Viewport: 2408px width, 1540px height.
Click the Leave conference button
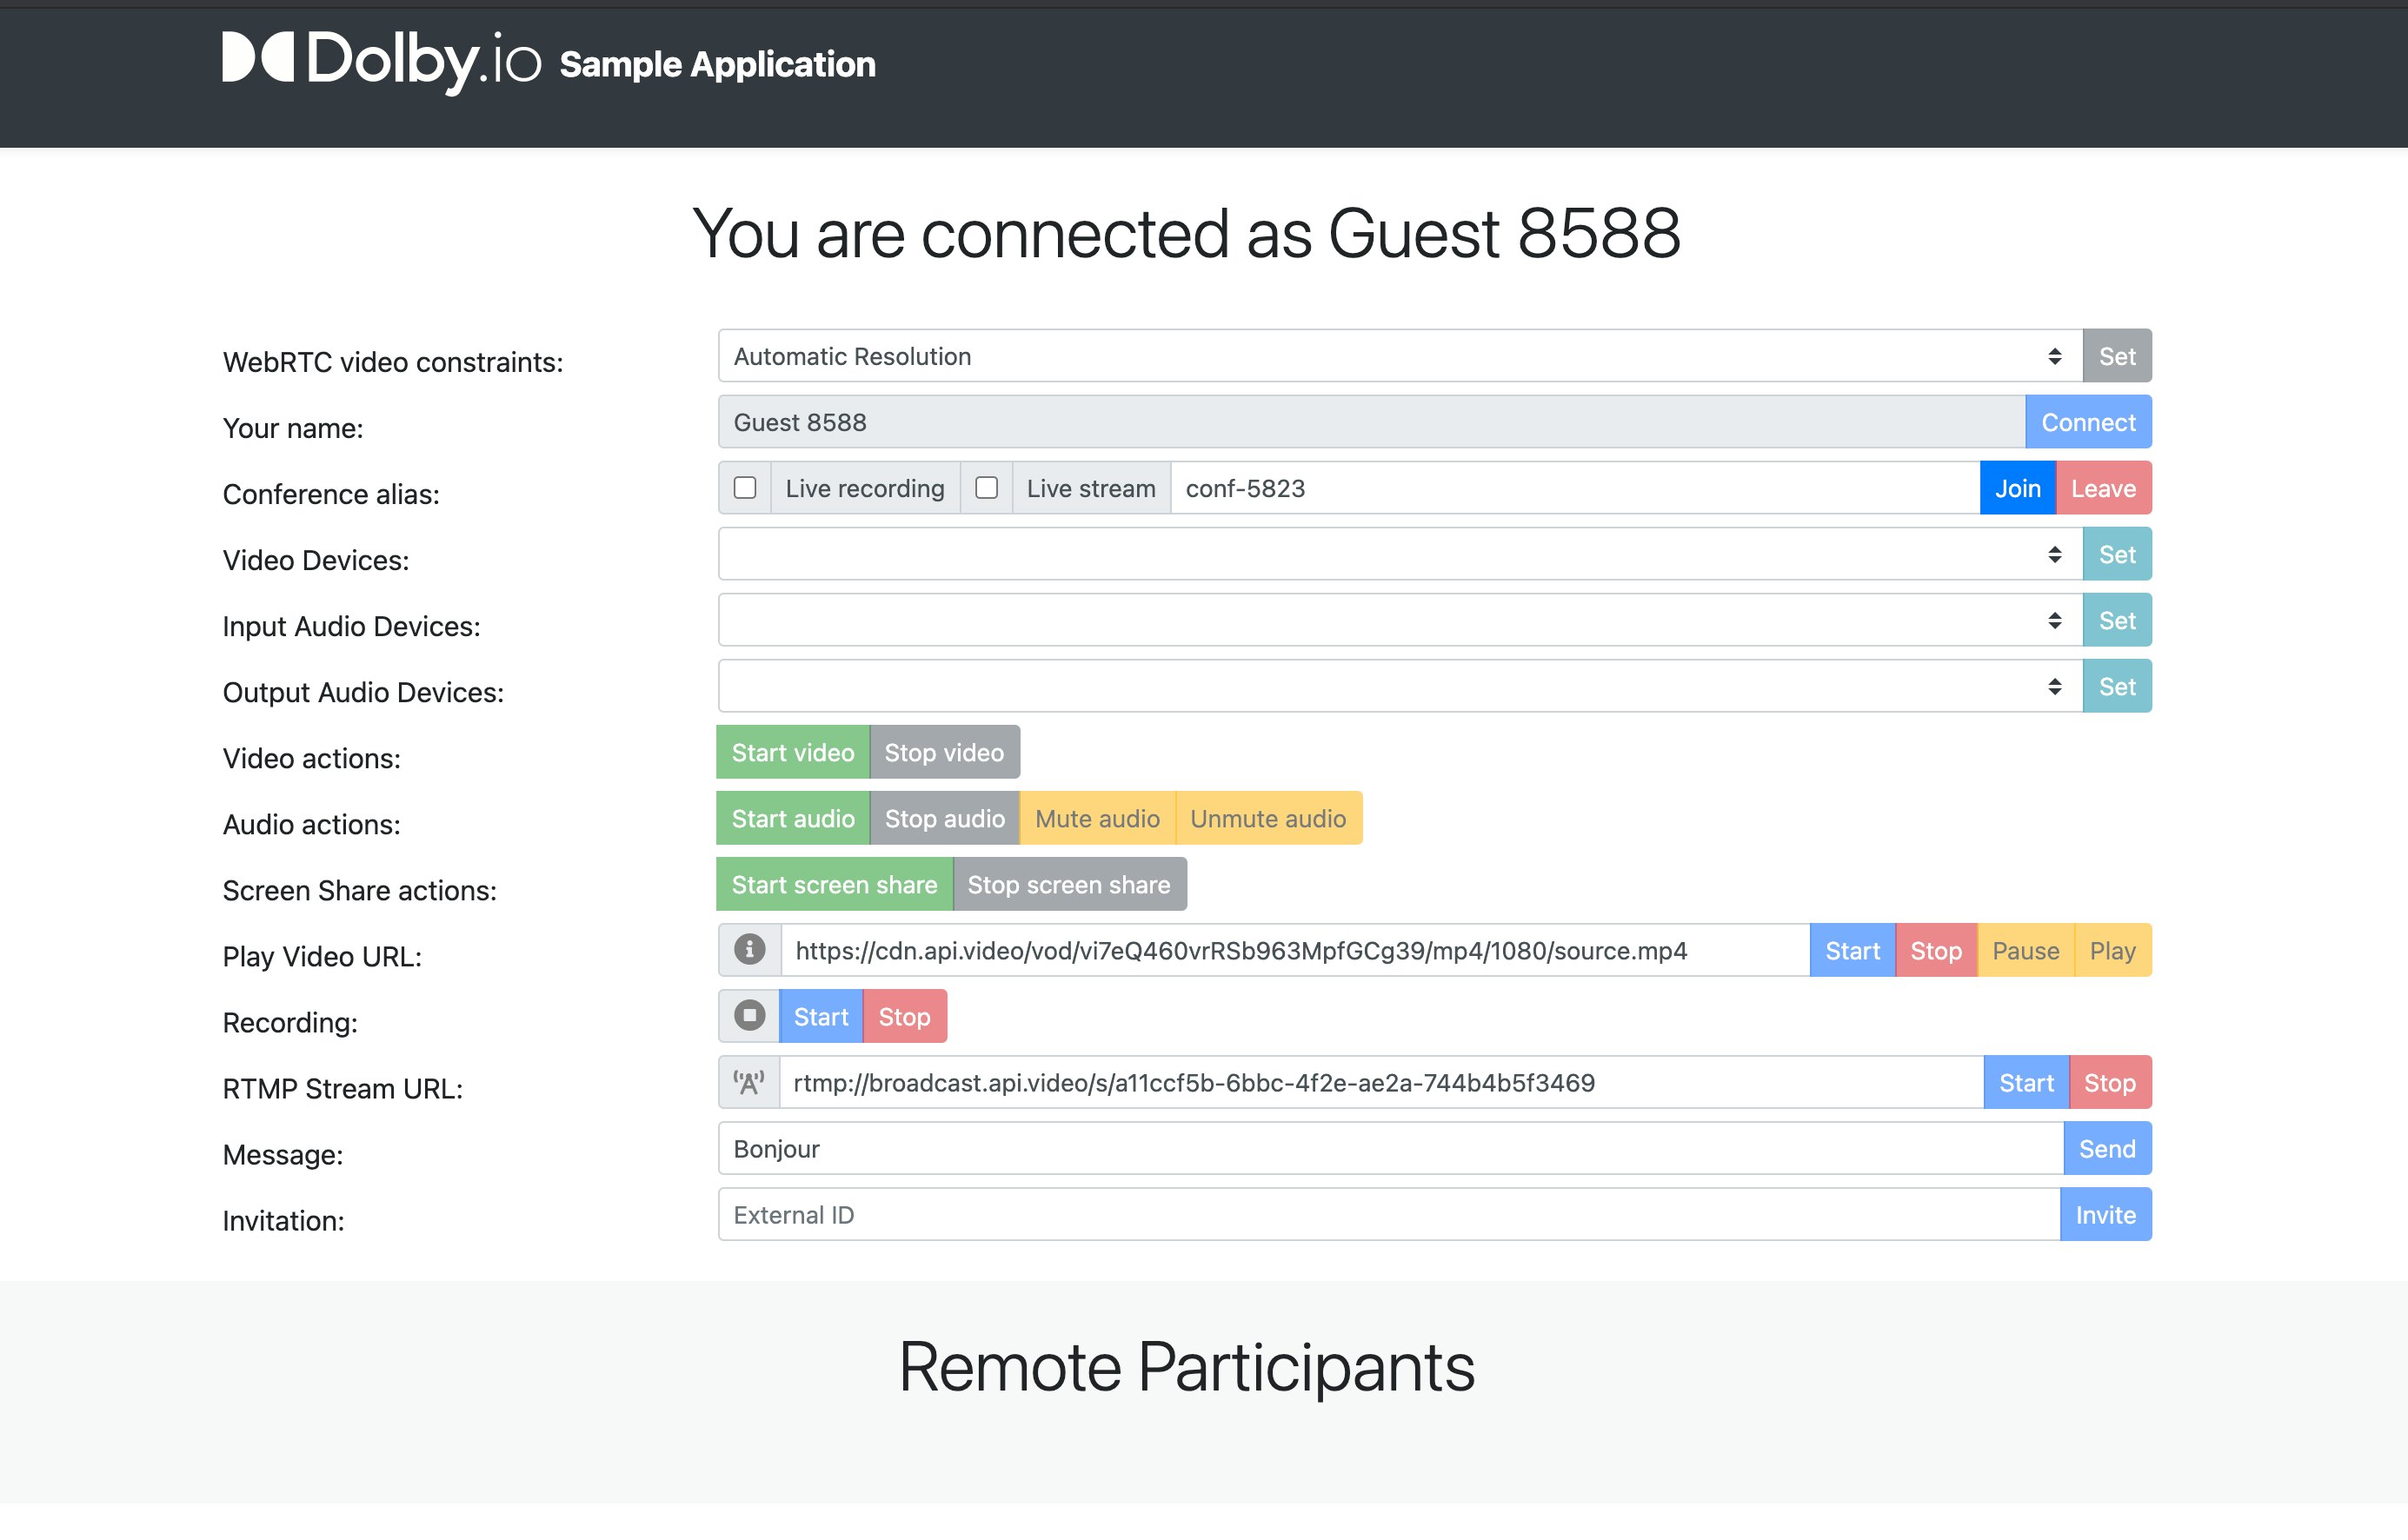pos(2105,489)
